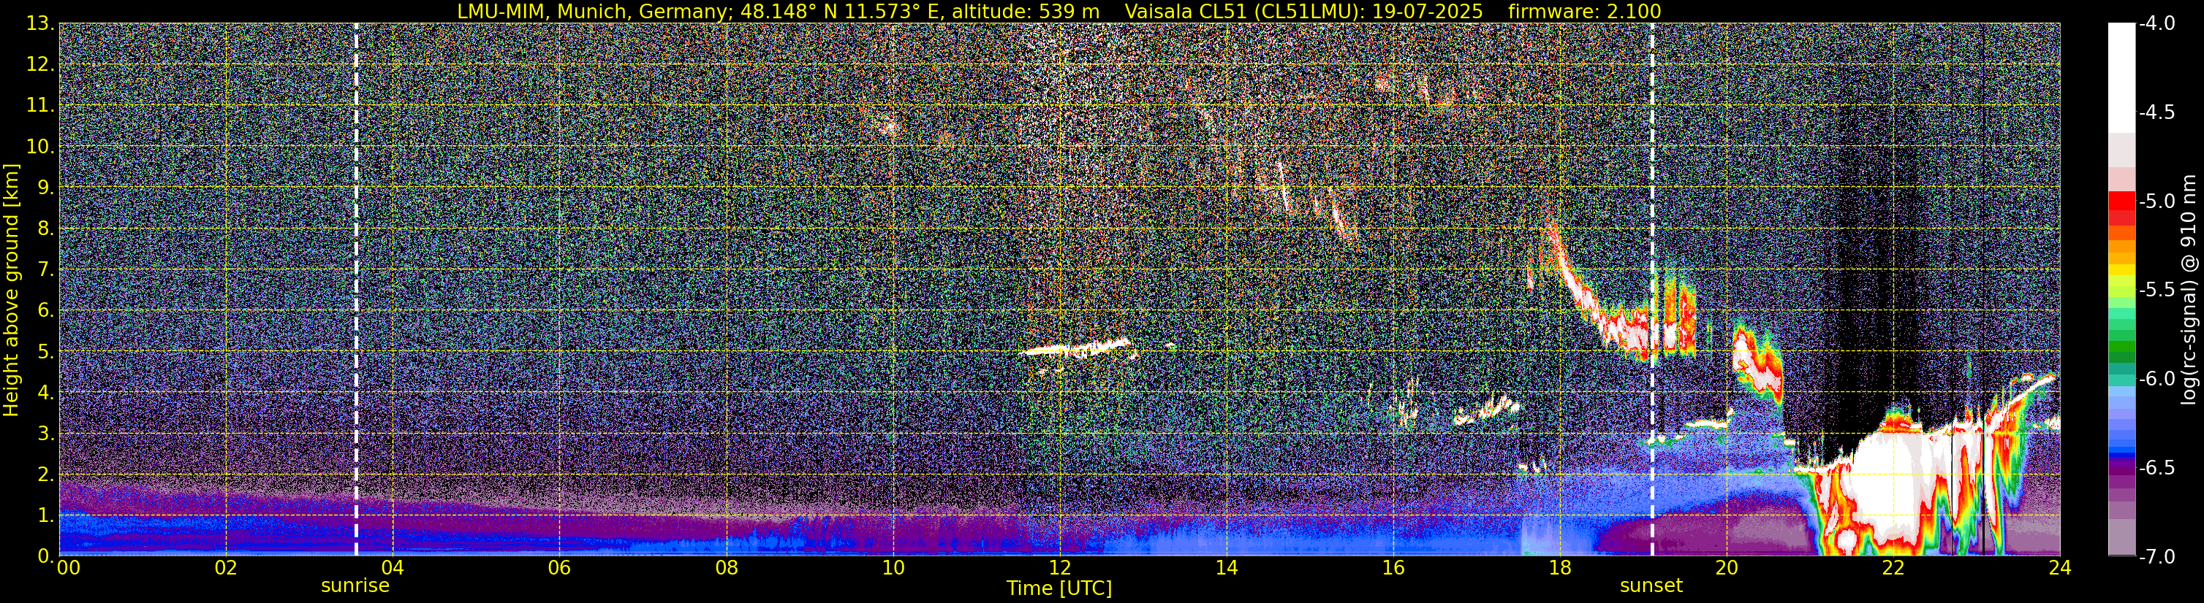Click the '18' time tick label

[1560, 568]
